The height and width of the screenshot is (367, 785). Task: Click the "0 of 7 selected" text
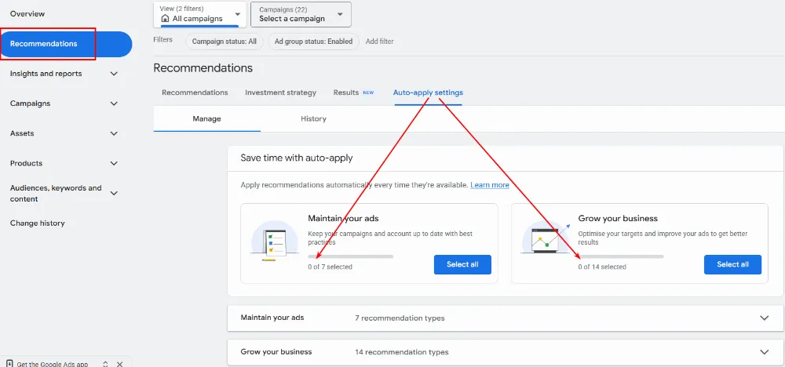click(330, 267)
